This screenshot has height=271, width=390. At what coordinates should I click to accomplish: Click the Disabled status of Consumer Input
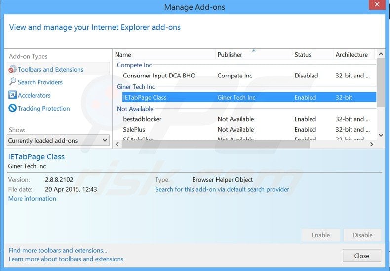pyautogui.click(x=306, y=76)
